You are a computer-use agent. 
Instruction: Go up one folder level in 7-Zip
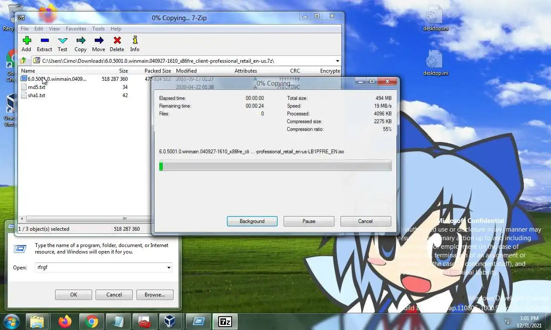(x=23, y=61)
